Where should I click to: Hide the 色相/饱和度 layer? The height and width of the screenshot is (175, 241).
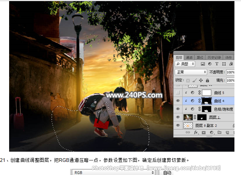click(178, 109)
